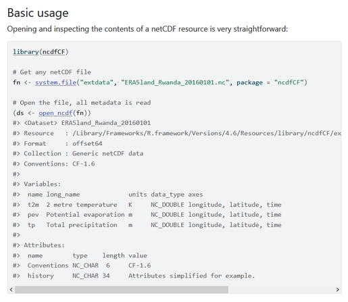Click the Format offset64 line
348x302 pixels.
[x=57, y=143]
